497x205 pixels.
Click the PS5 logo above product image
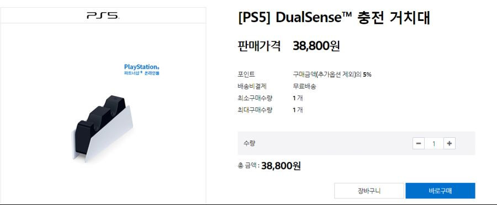[x=103, y=15]
